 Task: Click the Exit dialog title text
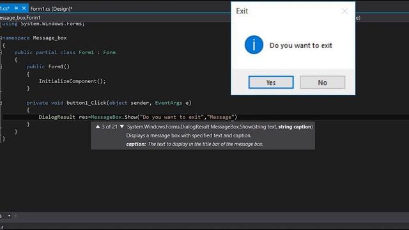[242, 11]
